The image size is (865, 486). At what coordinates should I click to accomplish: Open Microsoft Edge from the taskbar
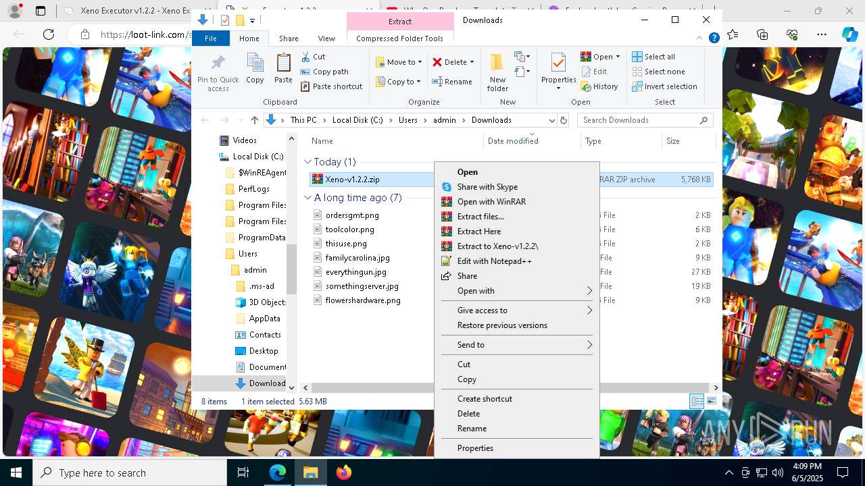pyautogui.click(x=278, y=473)
